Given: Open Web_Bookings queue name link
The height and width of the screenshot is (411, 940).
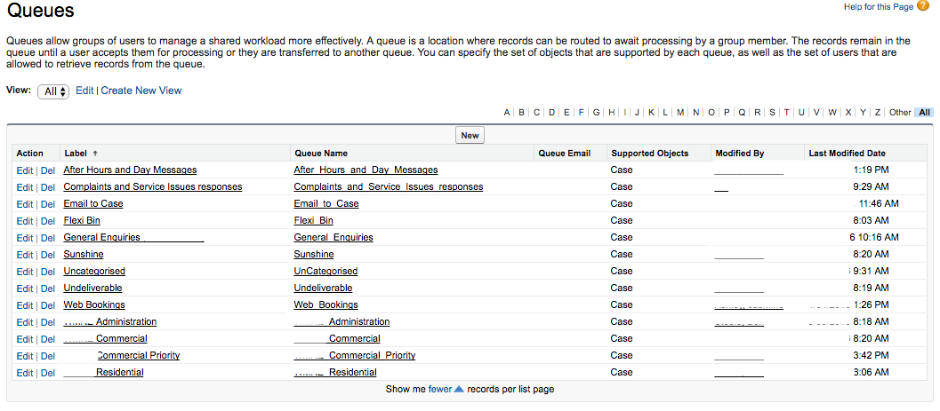Looking at the screenshot, I should [326, 305].
